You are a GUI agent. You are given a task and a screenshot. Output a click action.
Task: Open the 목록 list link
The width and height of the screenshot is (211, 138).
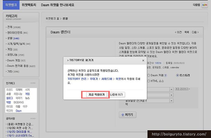click(x=187, y=32)
